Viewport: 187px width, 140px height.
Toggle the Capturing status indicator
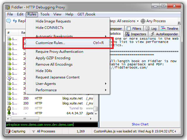pyautogui.click(x=15, y=131)
